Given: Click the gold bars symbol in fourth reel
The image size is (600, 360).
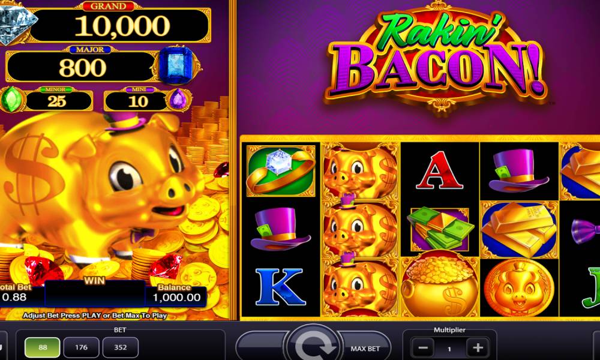Looking at the screenshot, I should click(518, 230).
